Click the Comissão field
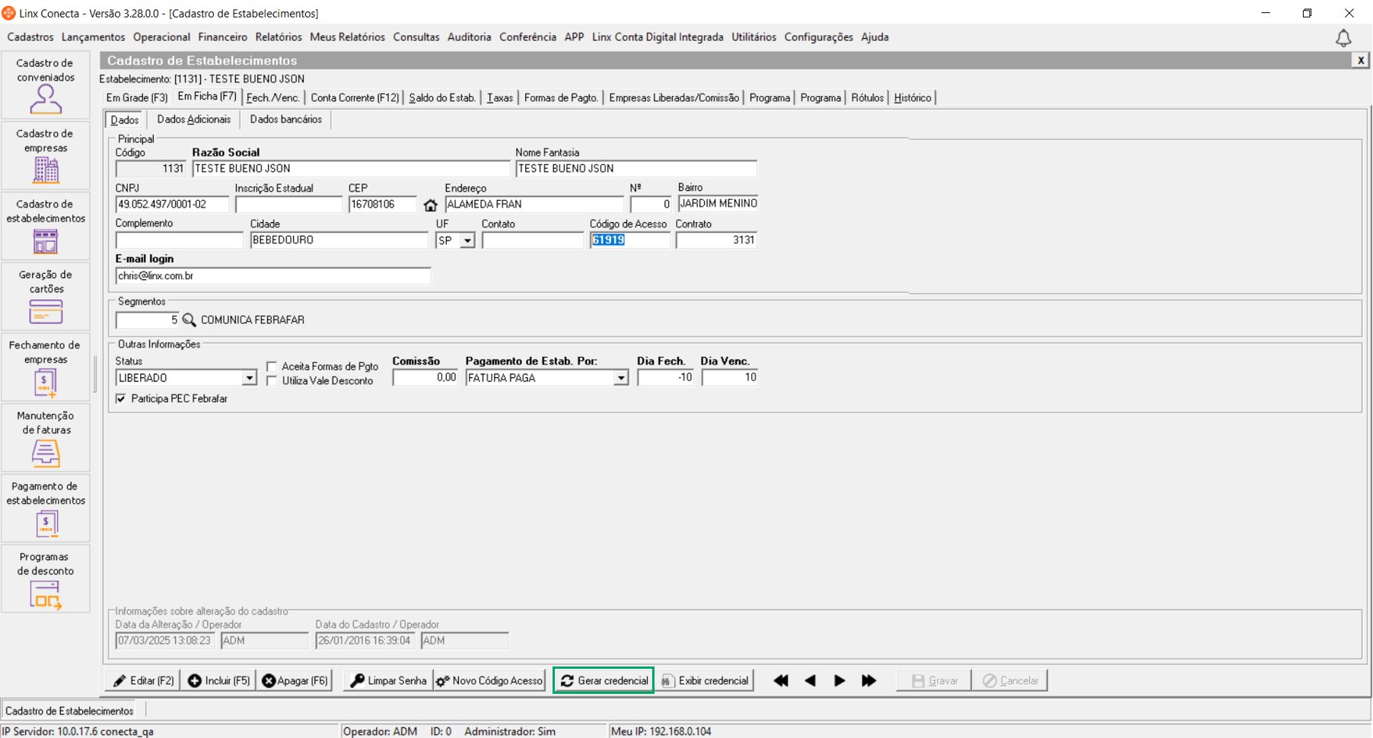Viewport: 1373px width, 738px height. (x=425, y=378)
